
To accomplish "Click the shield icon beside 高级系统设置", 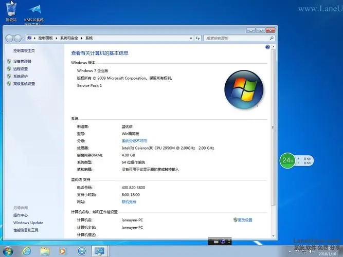I will pyautogui.click(x=9, y=84).
